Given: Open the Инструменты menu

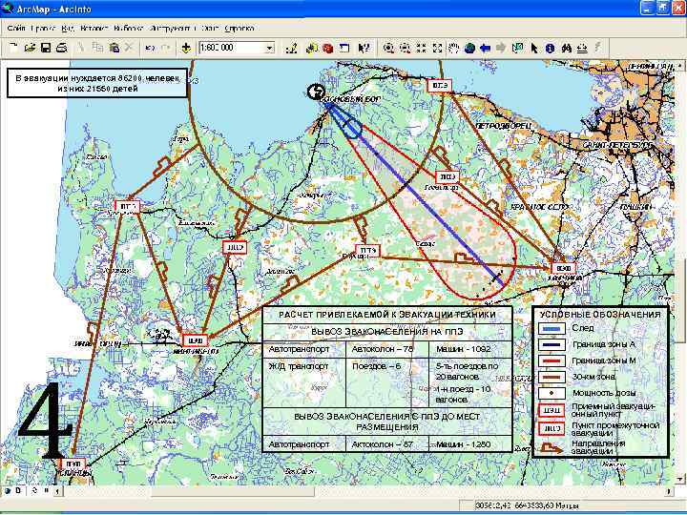Looking at the screenshot, I should (172, 29).
